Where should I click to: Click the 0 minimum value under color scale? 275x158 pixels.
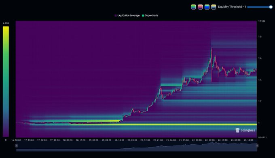pyautogui.click(x=6, y=140)
